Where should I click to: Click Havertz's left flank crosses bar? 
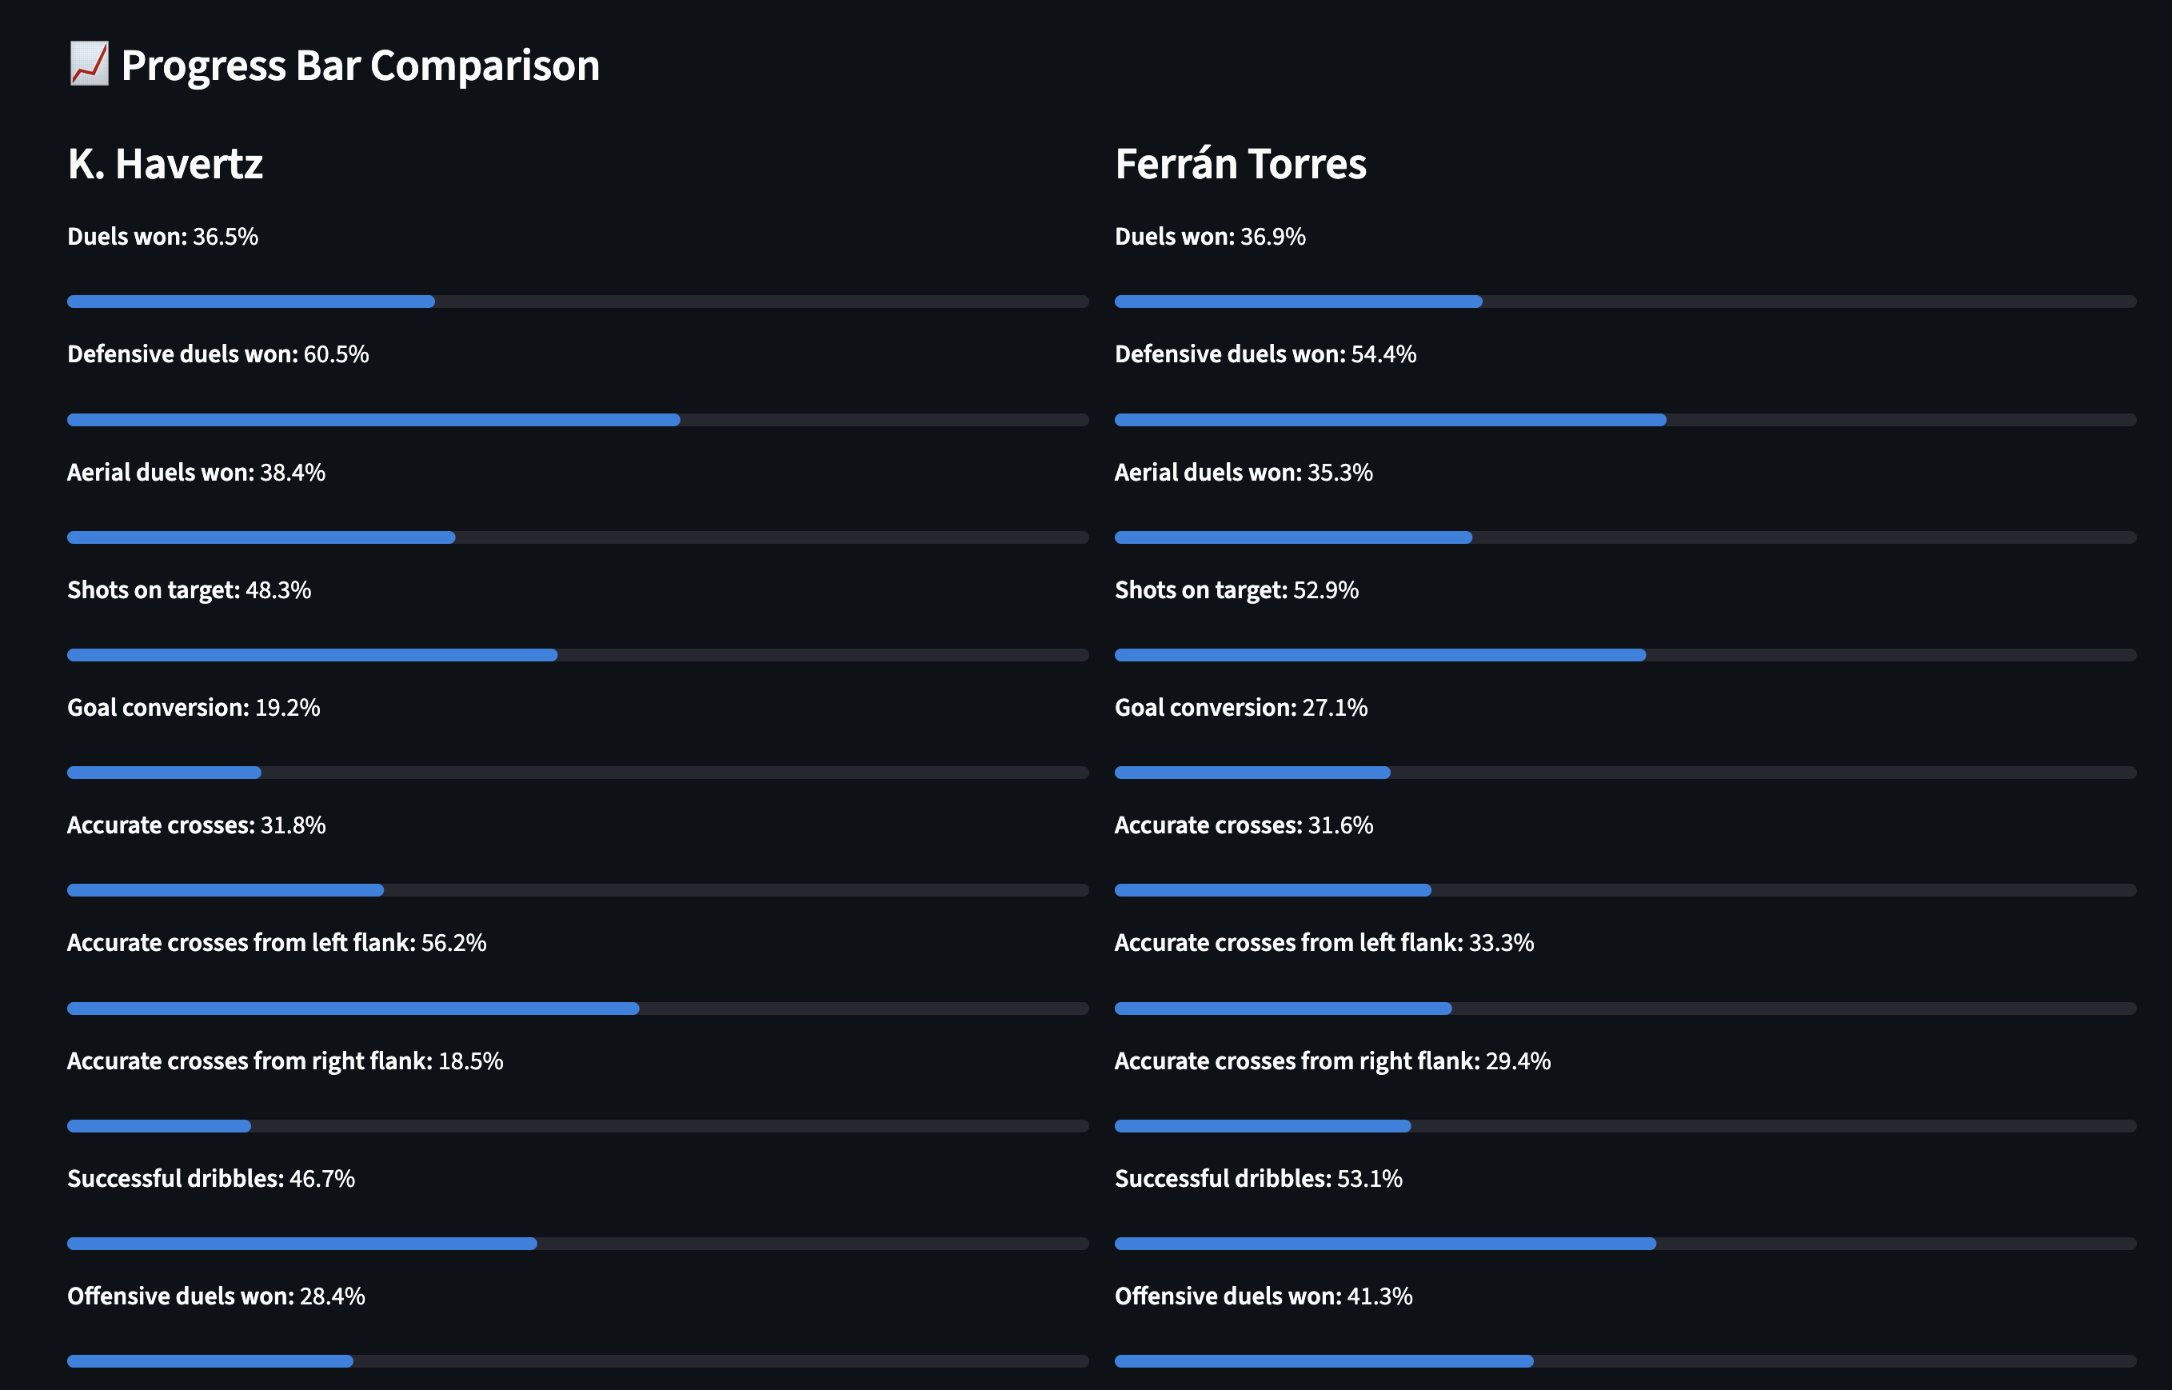coord(577,1009)
